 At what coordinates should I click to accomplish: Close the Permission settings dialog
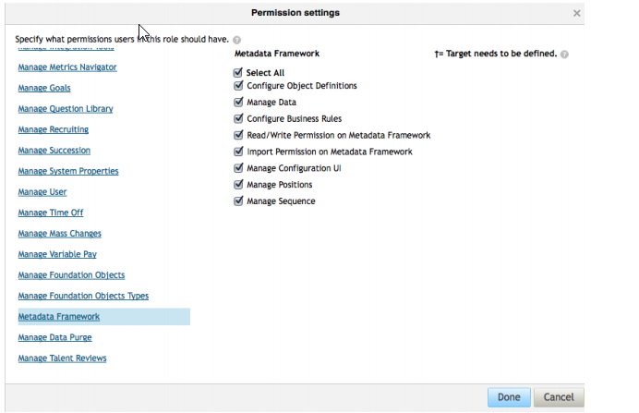point(576,14)
